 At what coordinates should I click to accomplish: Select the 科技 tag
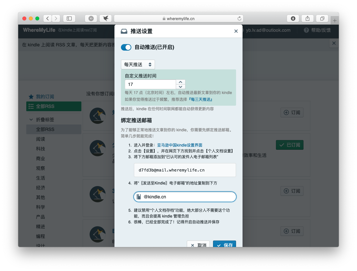(41, 149)
